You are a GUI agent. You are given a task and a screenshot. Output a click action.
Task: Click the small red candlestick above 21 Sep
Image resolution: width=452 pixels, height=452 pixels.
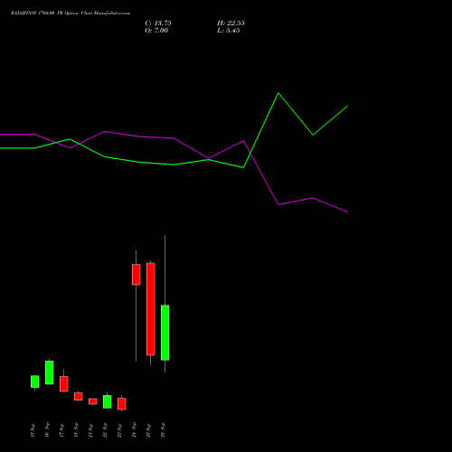point(93,401)
